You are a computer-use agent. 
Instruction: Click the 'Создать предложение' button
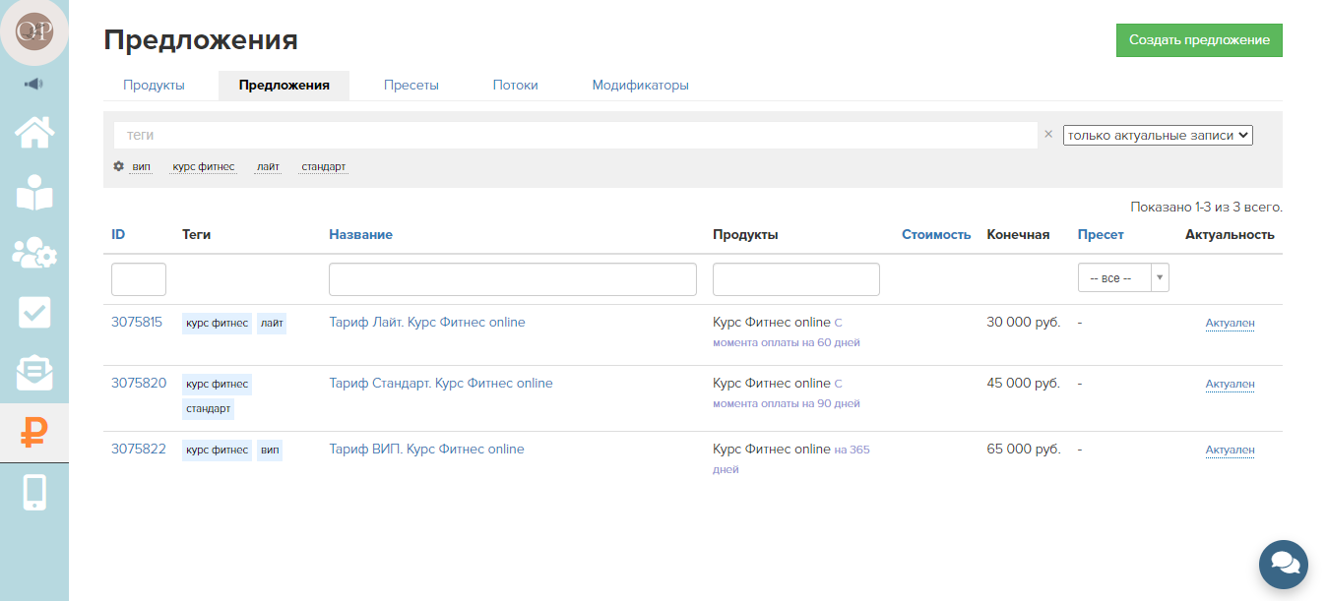pos(1199,40)
